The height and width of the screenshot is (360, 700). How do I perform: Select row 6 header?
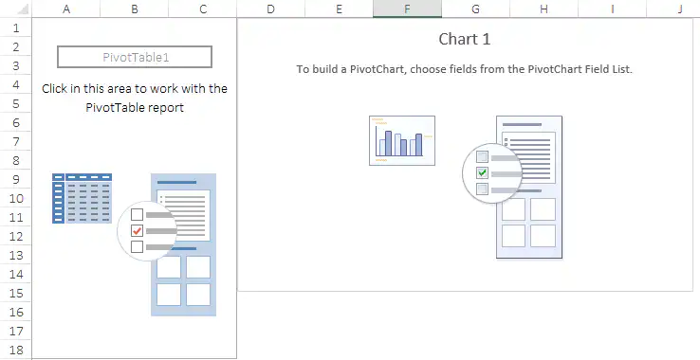point(16,122)
